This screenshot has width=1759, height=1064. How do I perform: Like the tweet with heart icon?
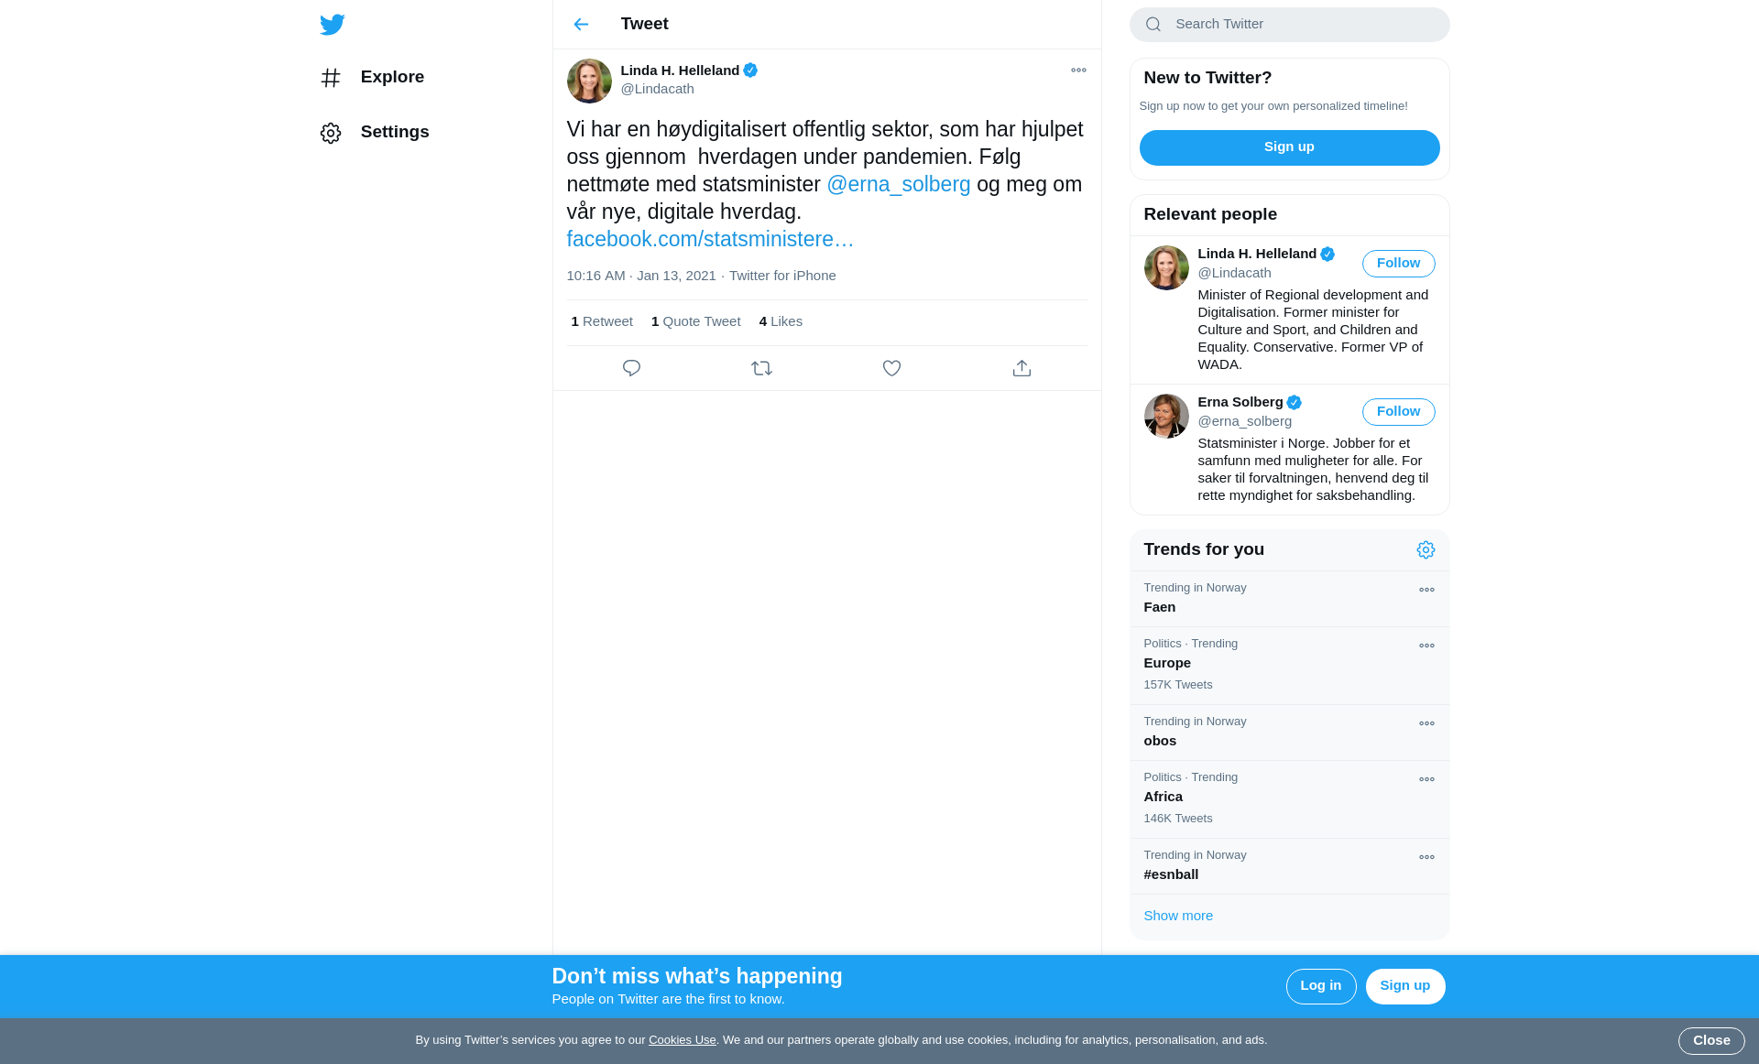891,368
